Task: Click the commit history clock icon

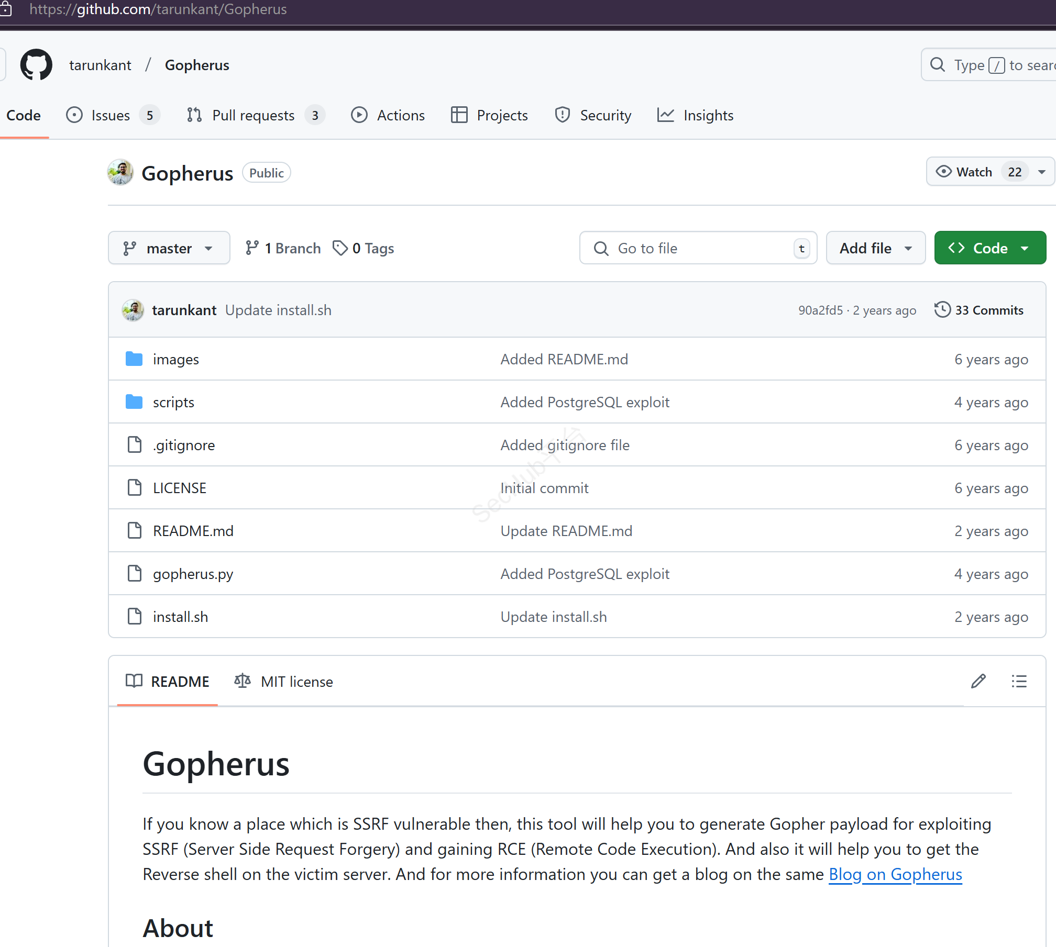Action: 942,310
